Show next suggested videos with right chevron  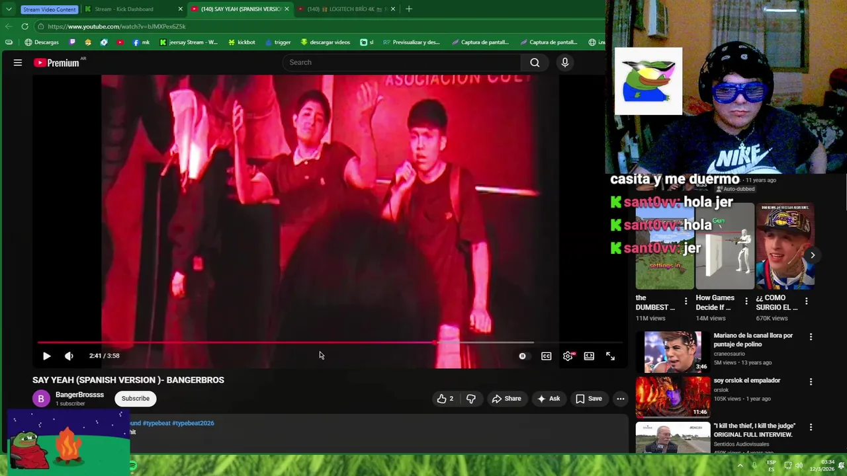click(813, 255)
